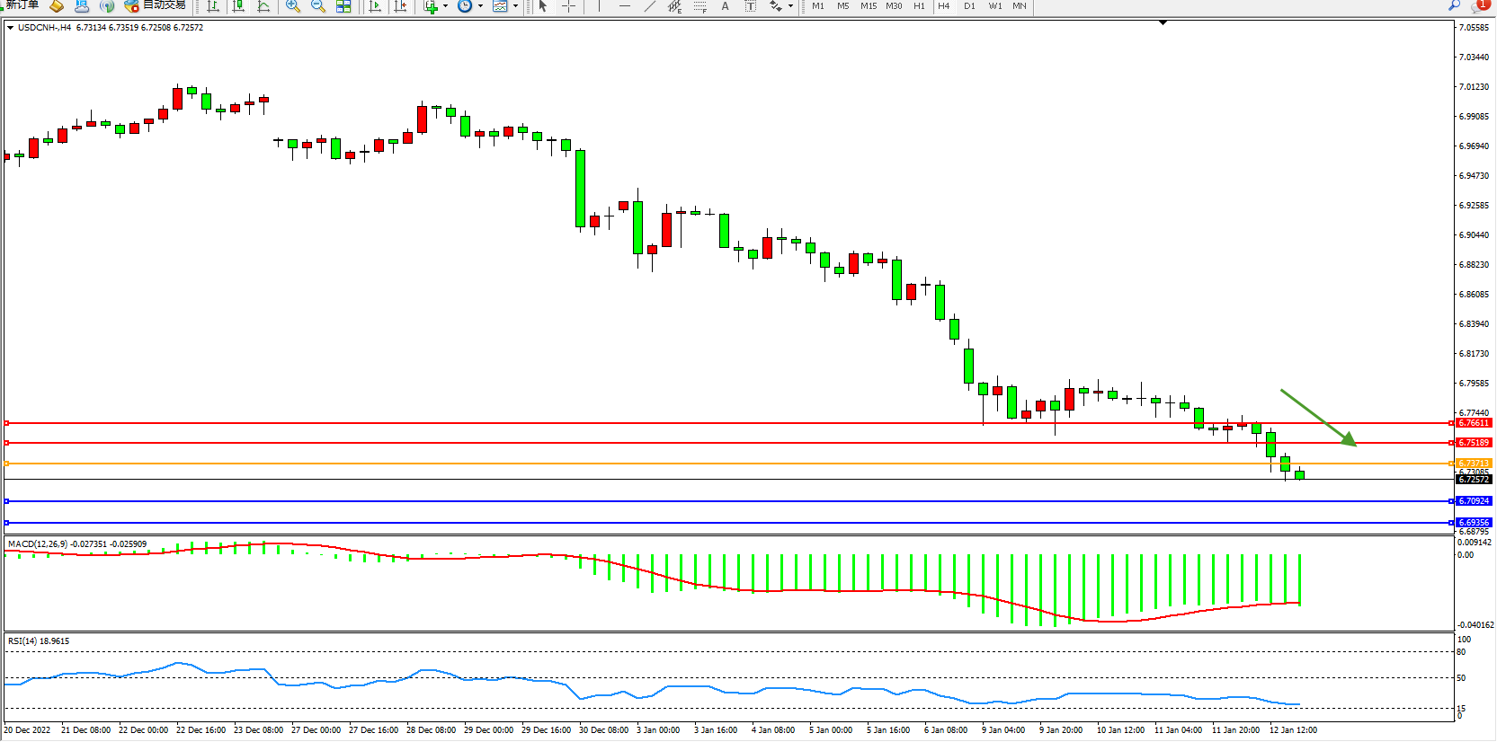Click the zoom out magnifier icon

318,6
